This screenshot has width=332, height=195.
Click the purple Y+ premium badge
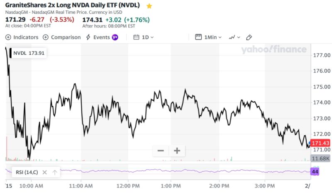pyautogui.click(x=115, y=37)
